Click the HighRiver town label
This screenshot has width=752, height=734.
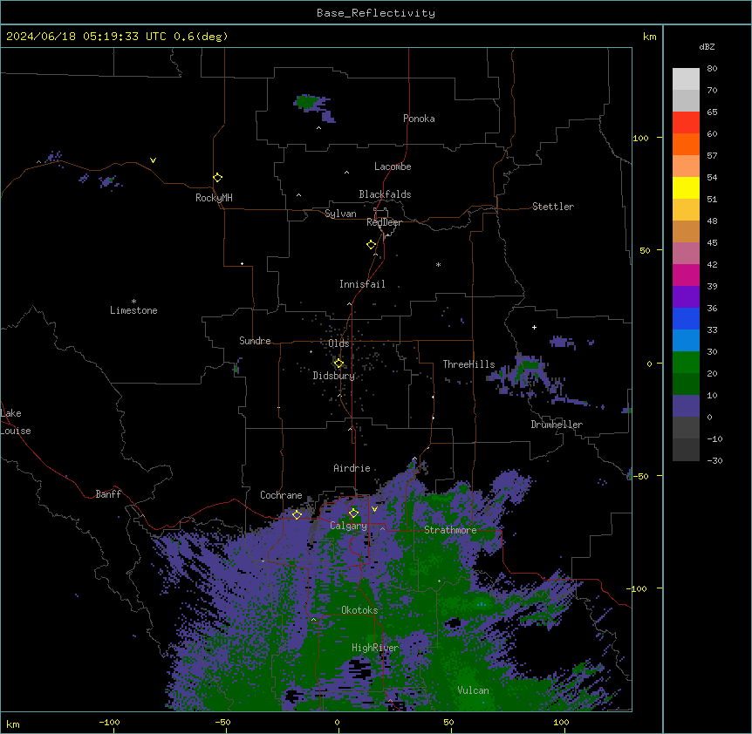375,648
